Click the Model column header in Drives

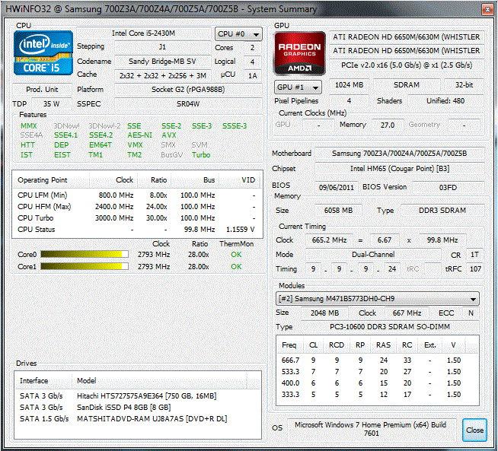coord(159,380)
